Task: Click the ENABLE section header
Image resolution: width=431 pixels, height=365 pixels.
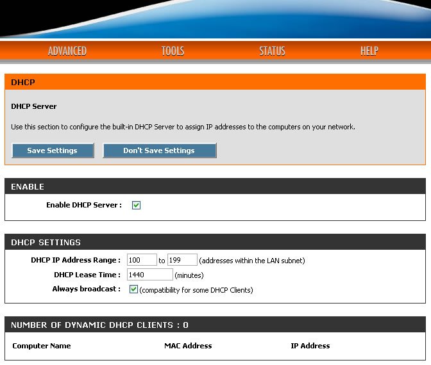Action: click(215, 186)
